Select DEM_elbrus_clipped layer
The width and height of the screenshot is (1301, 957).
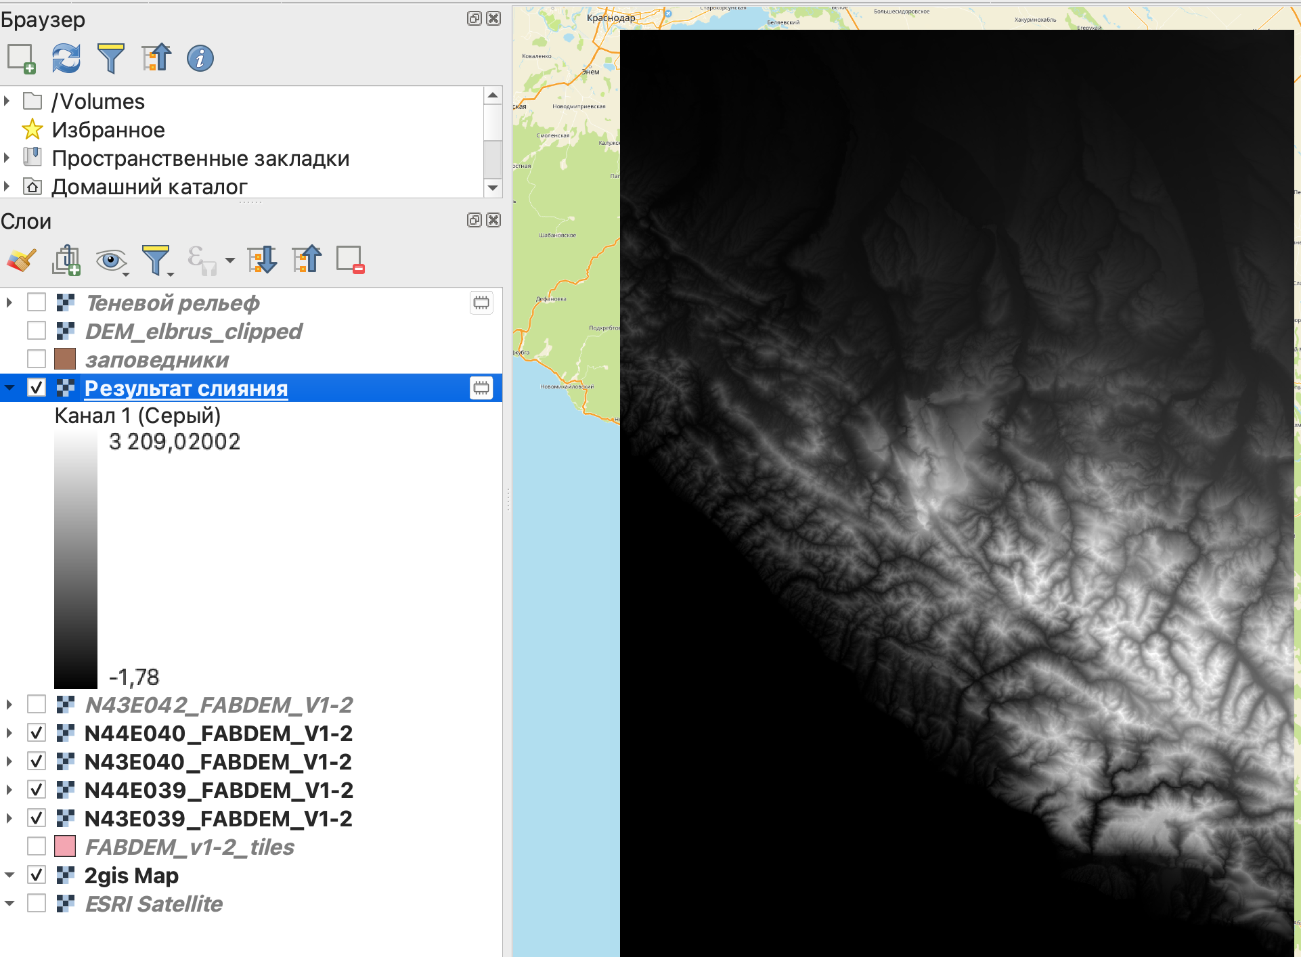pyautogui.click(x=194, y=332)
